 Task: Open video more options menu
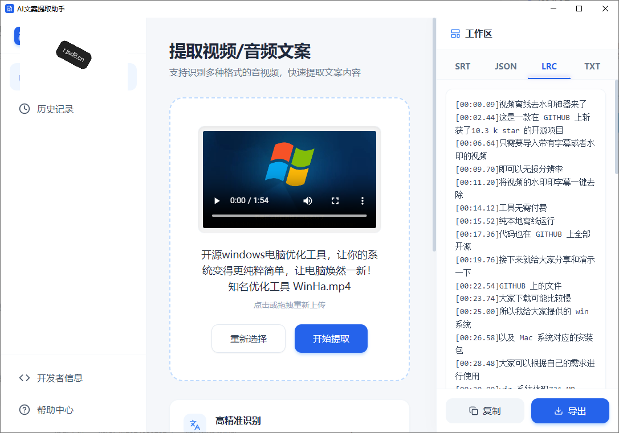(363, 200)
